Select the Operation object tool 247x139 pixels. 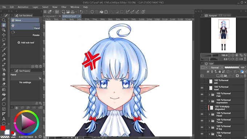pyautogui.click(x=4, y=30)
